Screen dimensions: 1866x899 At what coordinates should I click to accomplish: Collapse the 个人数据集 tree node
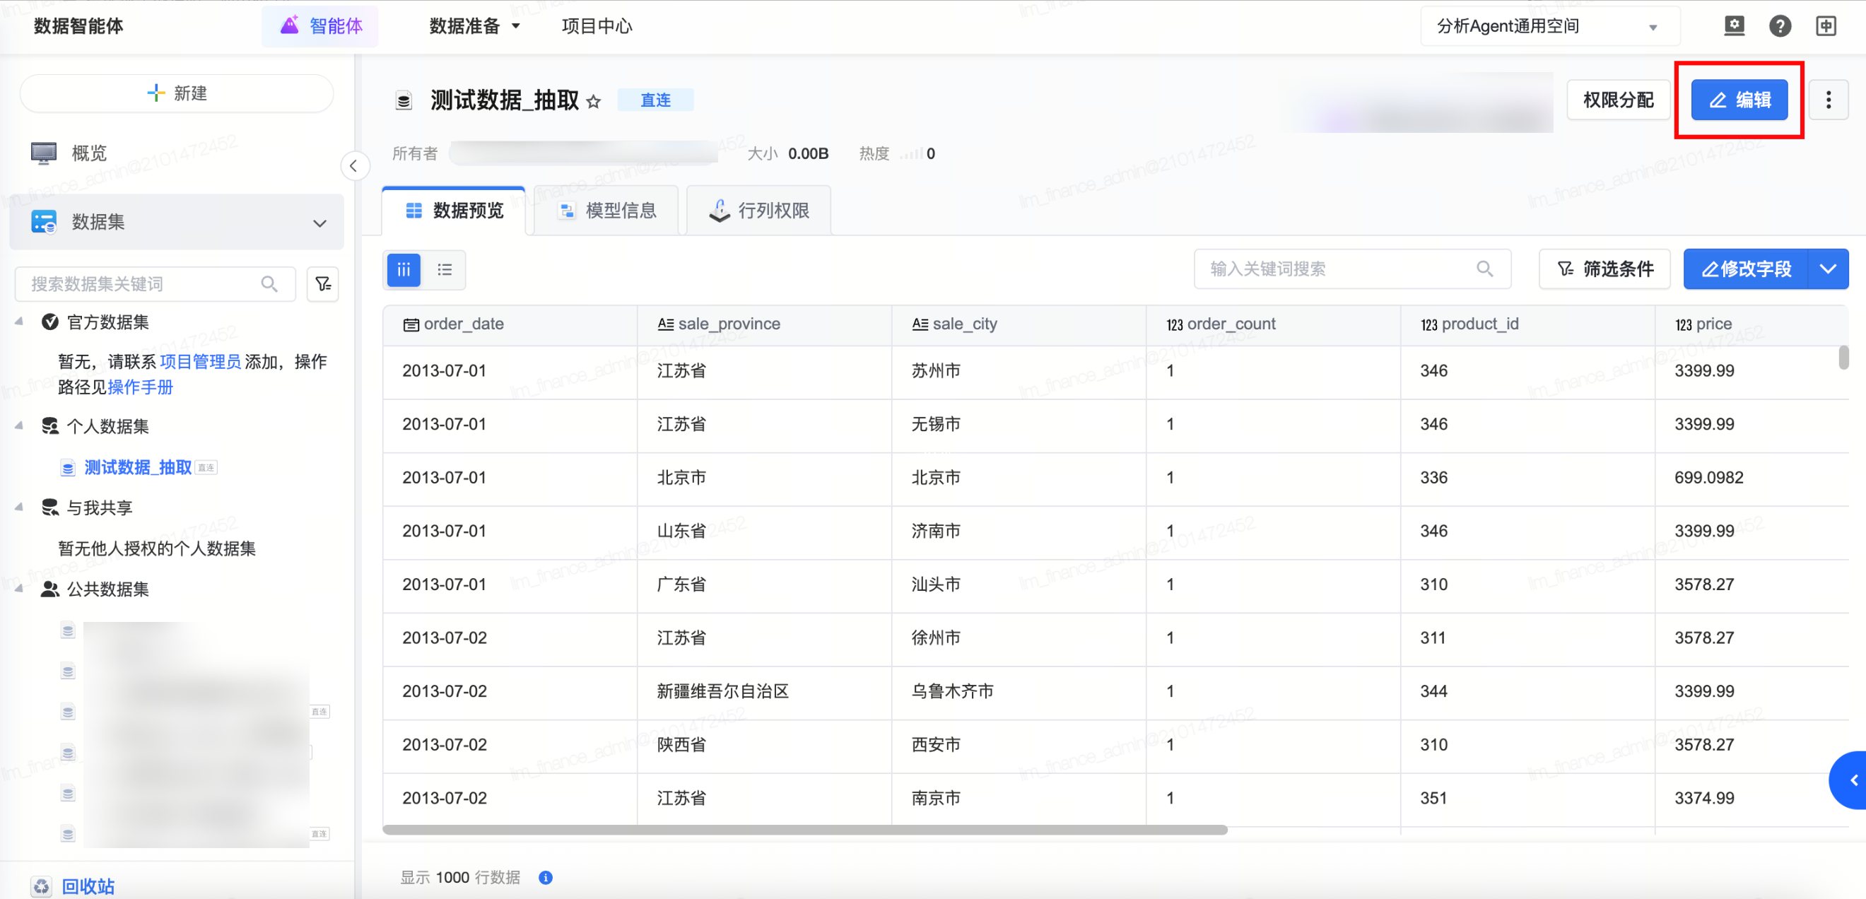click(20, 426)
